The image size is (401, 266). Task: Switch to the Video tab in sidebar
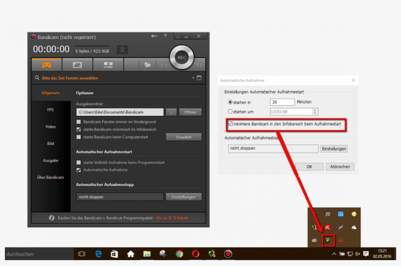pos(50,127)
